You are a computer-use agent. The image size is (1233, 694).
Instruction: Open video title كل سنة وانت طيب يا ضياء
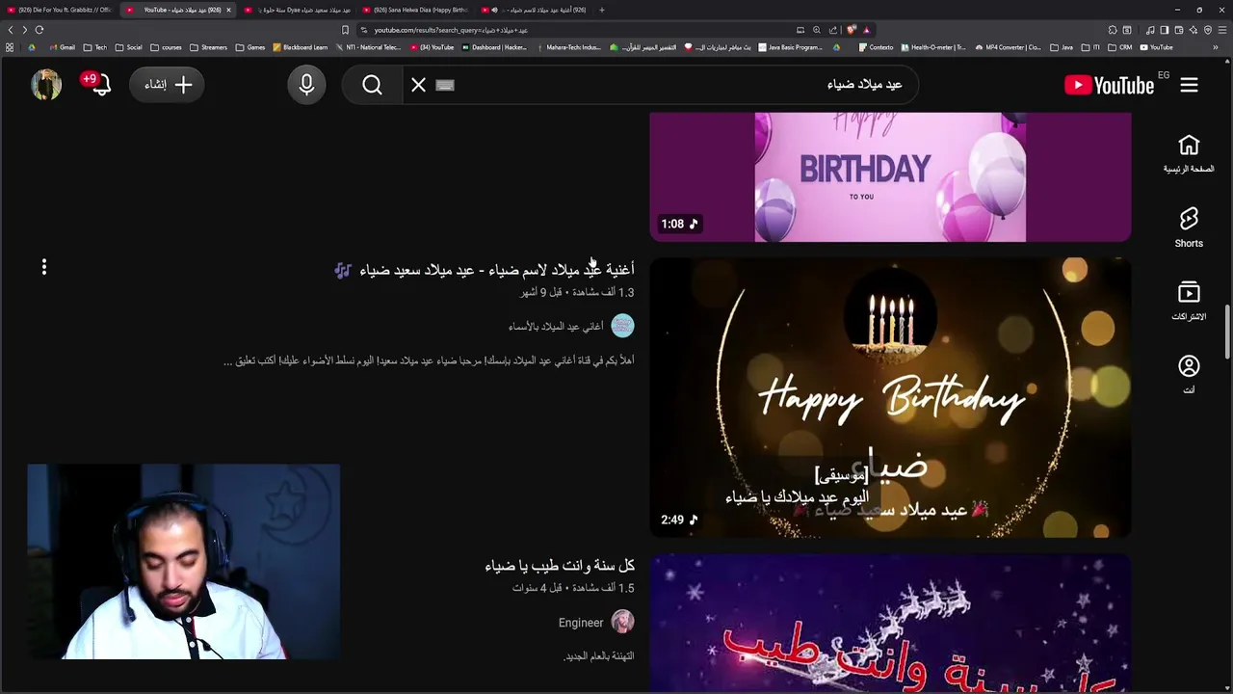pos(560,566)
